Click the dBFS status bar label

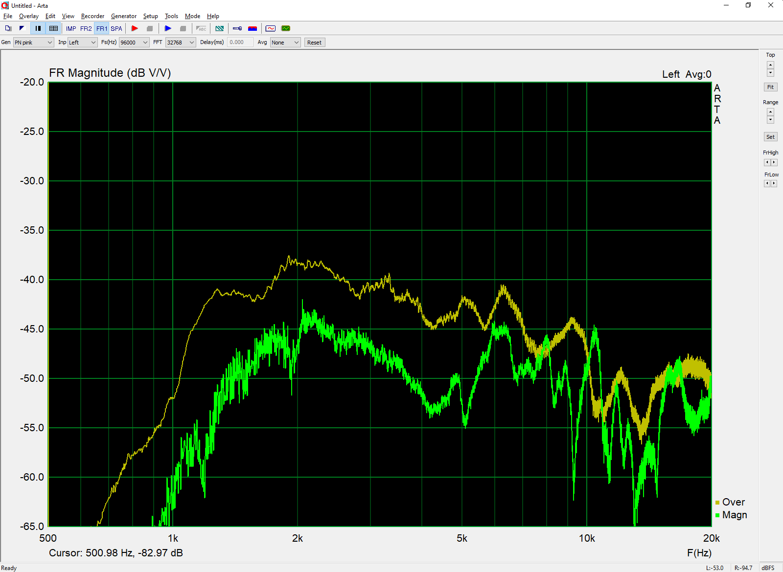coord(768,568)
